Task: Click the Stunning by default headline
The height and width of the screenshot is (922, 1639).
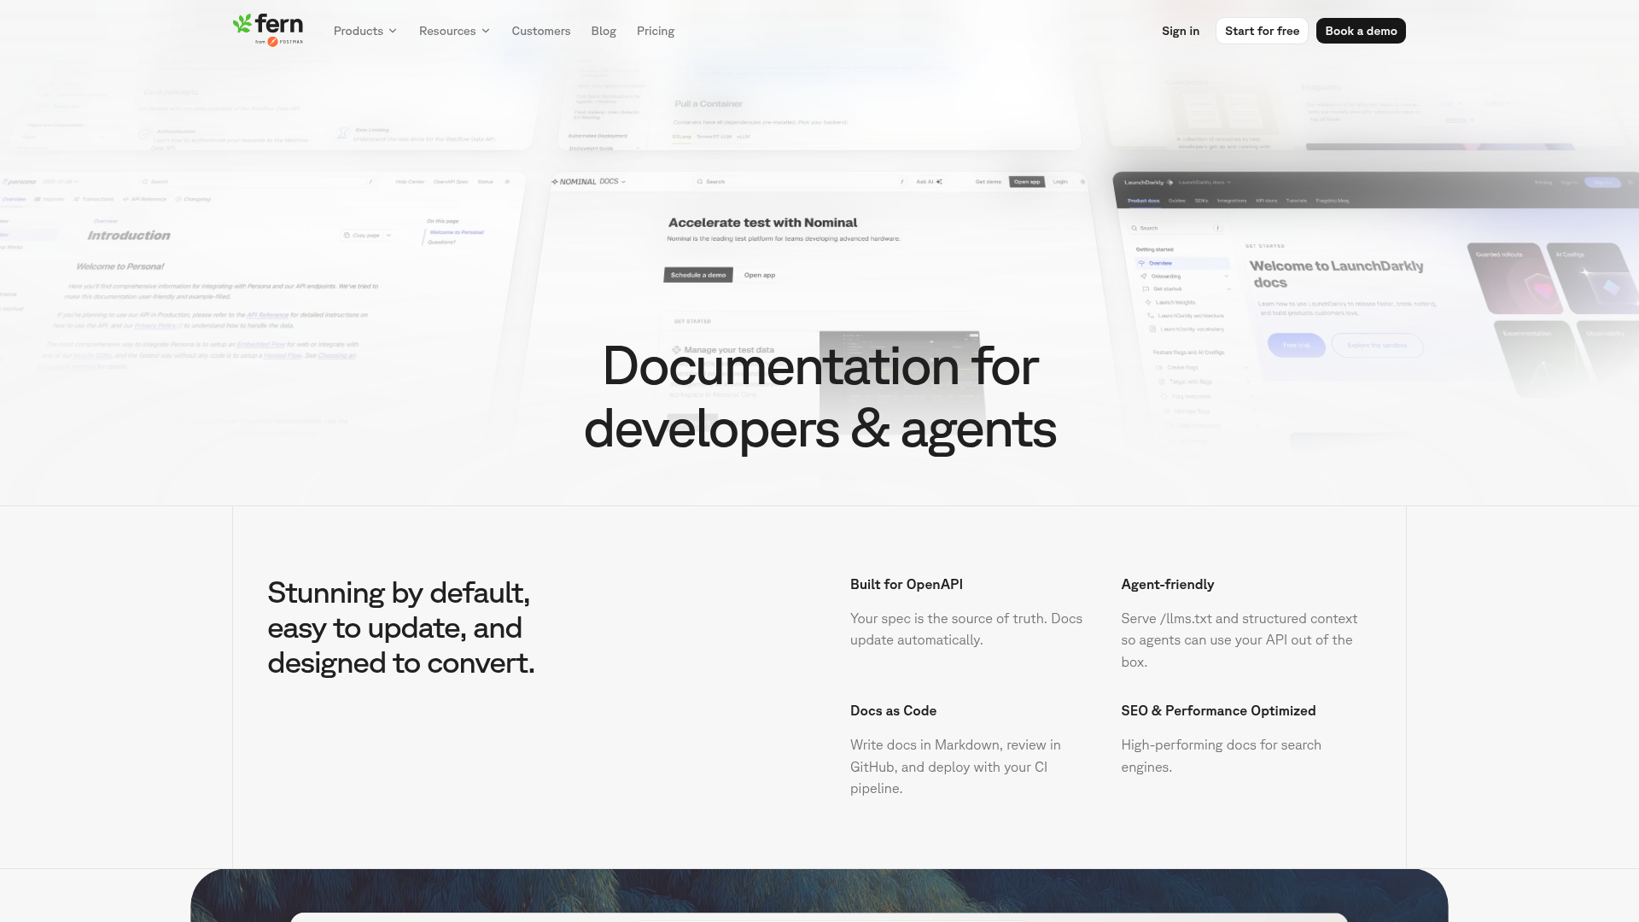Action: coord(401,627)
